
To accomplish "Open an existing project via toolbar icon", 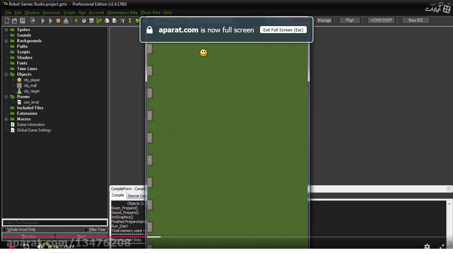I will click(x=15, y=21).
